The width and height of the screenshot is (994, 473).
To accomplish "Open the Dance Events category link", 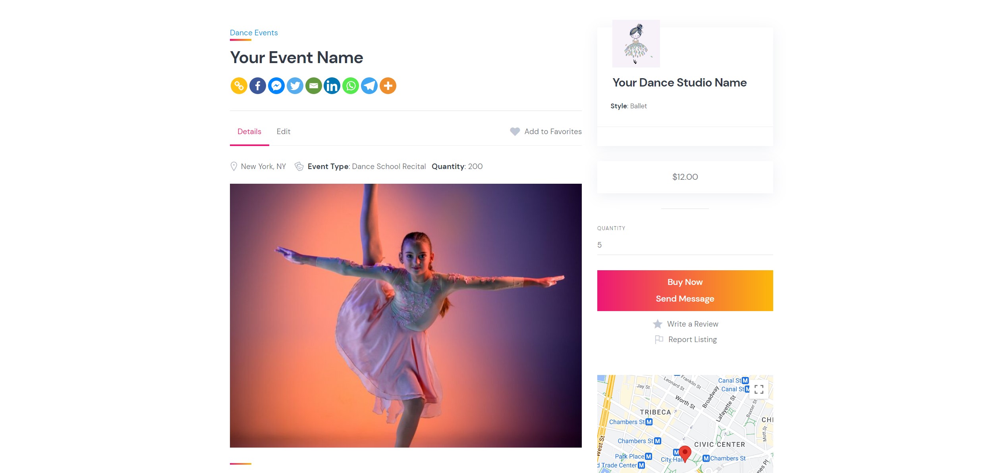I will tap(254, 32).
